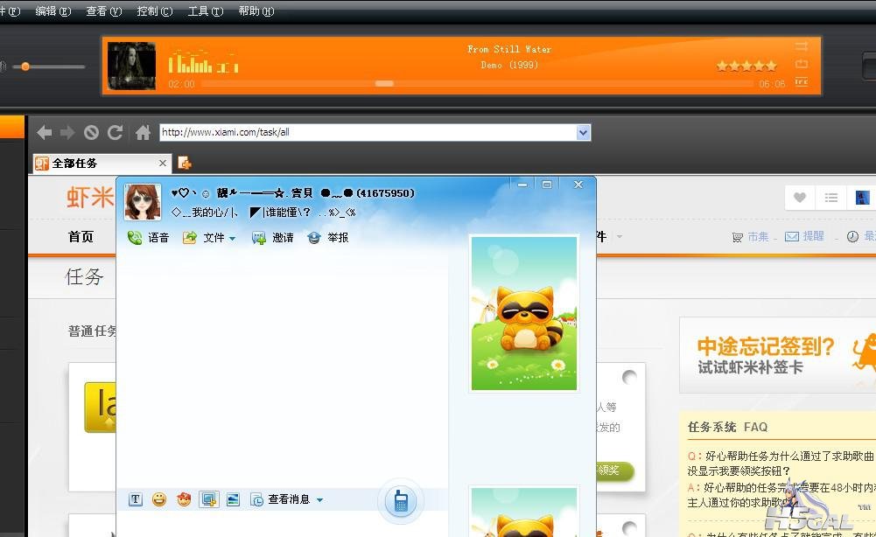The image size is (876, 537).
Task: Open the 控制(C) menu
Action: 155,11
